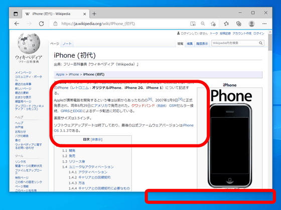Click the zoom magnifier icon in address bar
The height and width of the screenshot is (210, 281).
click(x=203, y=24)
